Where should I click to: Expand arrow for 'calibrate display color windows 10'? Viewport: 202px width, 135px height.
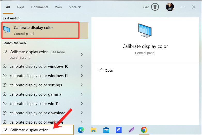coord(82,66)
